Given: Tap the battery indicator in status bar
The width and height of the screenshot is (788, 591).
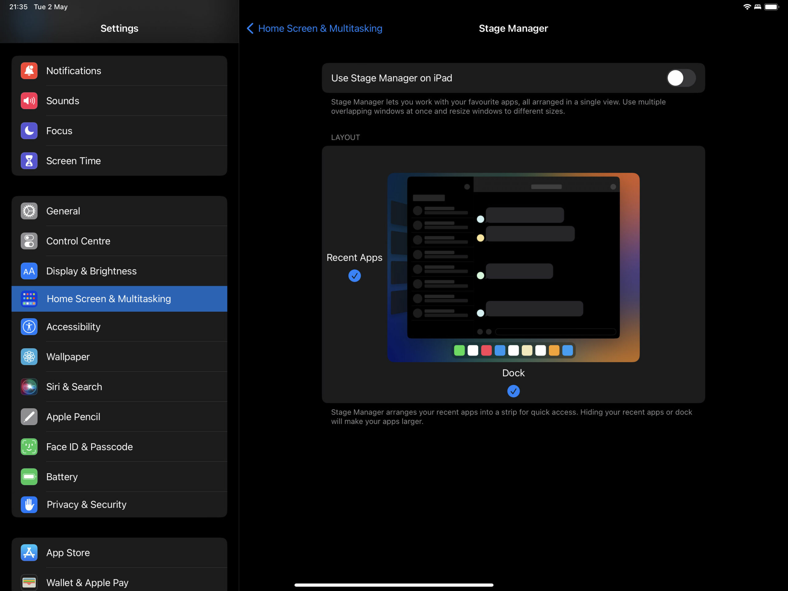Looking at the screenshot, I should pos(772,7).
